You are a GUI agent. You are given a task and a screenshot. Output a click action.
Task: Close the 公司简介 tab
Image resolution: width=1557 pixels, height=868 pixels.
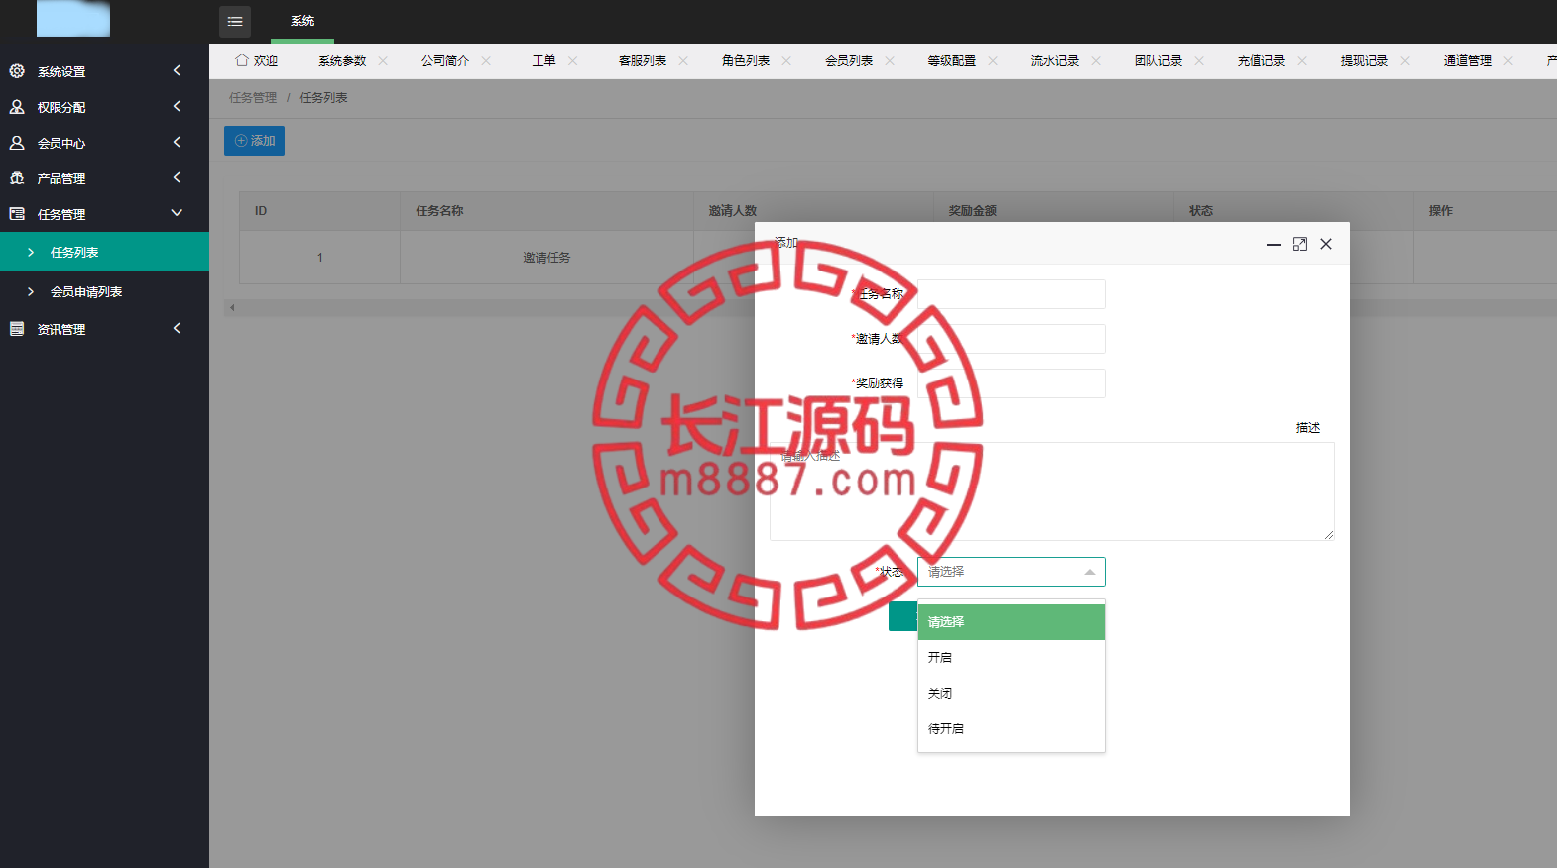tap(486, 61)
